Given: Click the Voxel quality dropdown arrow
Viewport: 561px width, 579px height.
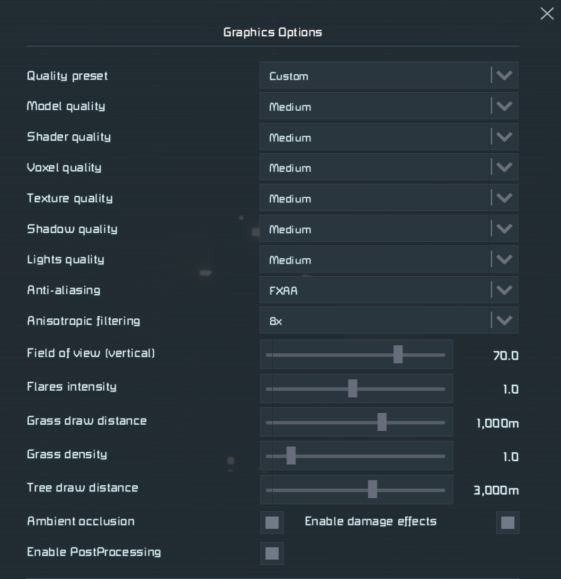Looking at the screenshot, I should coord(504,167).
